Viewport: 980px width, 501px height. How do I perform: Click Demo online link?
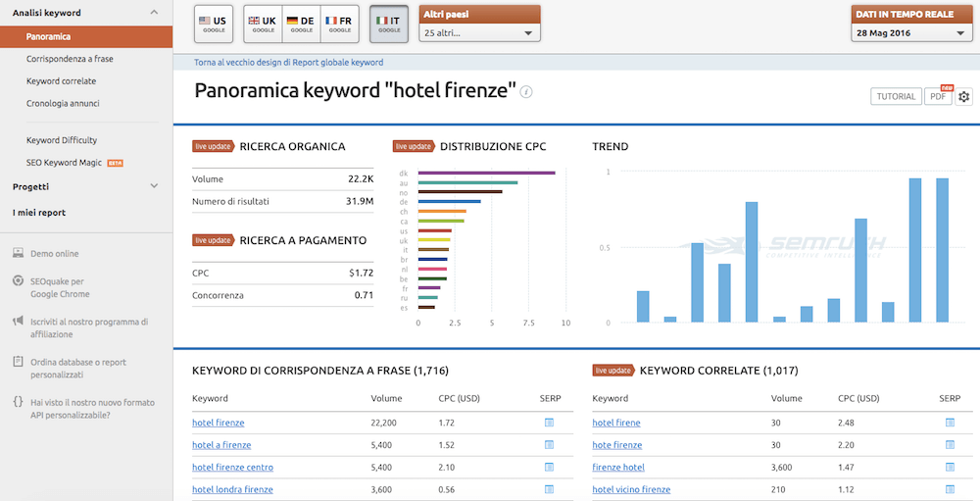(54, 253)
